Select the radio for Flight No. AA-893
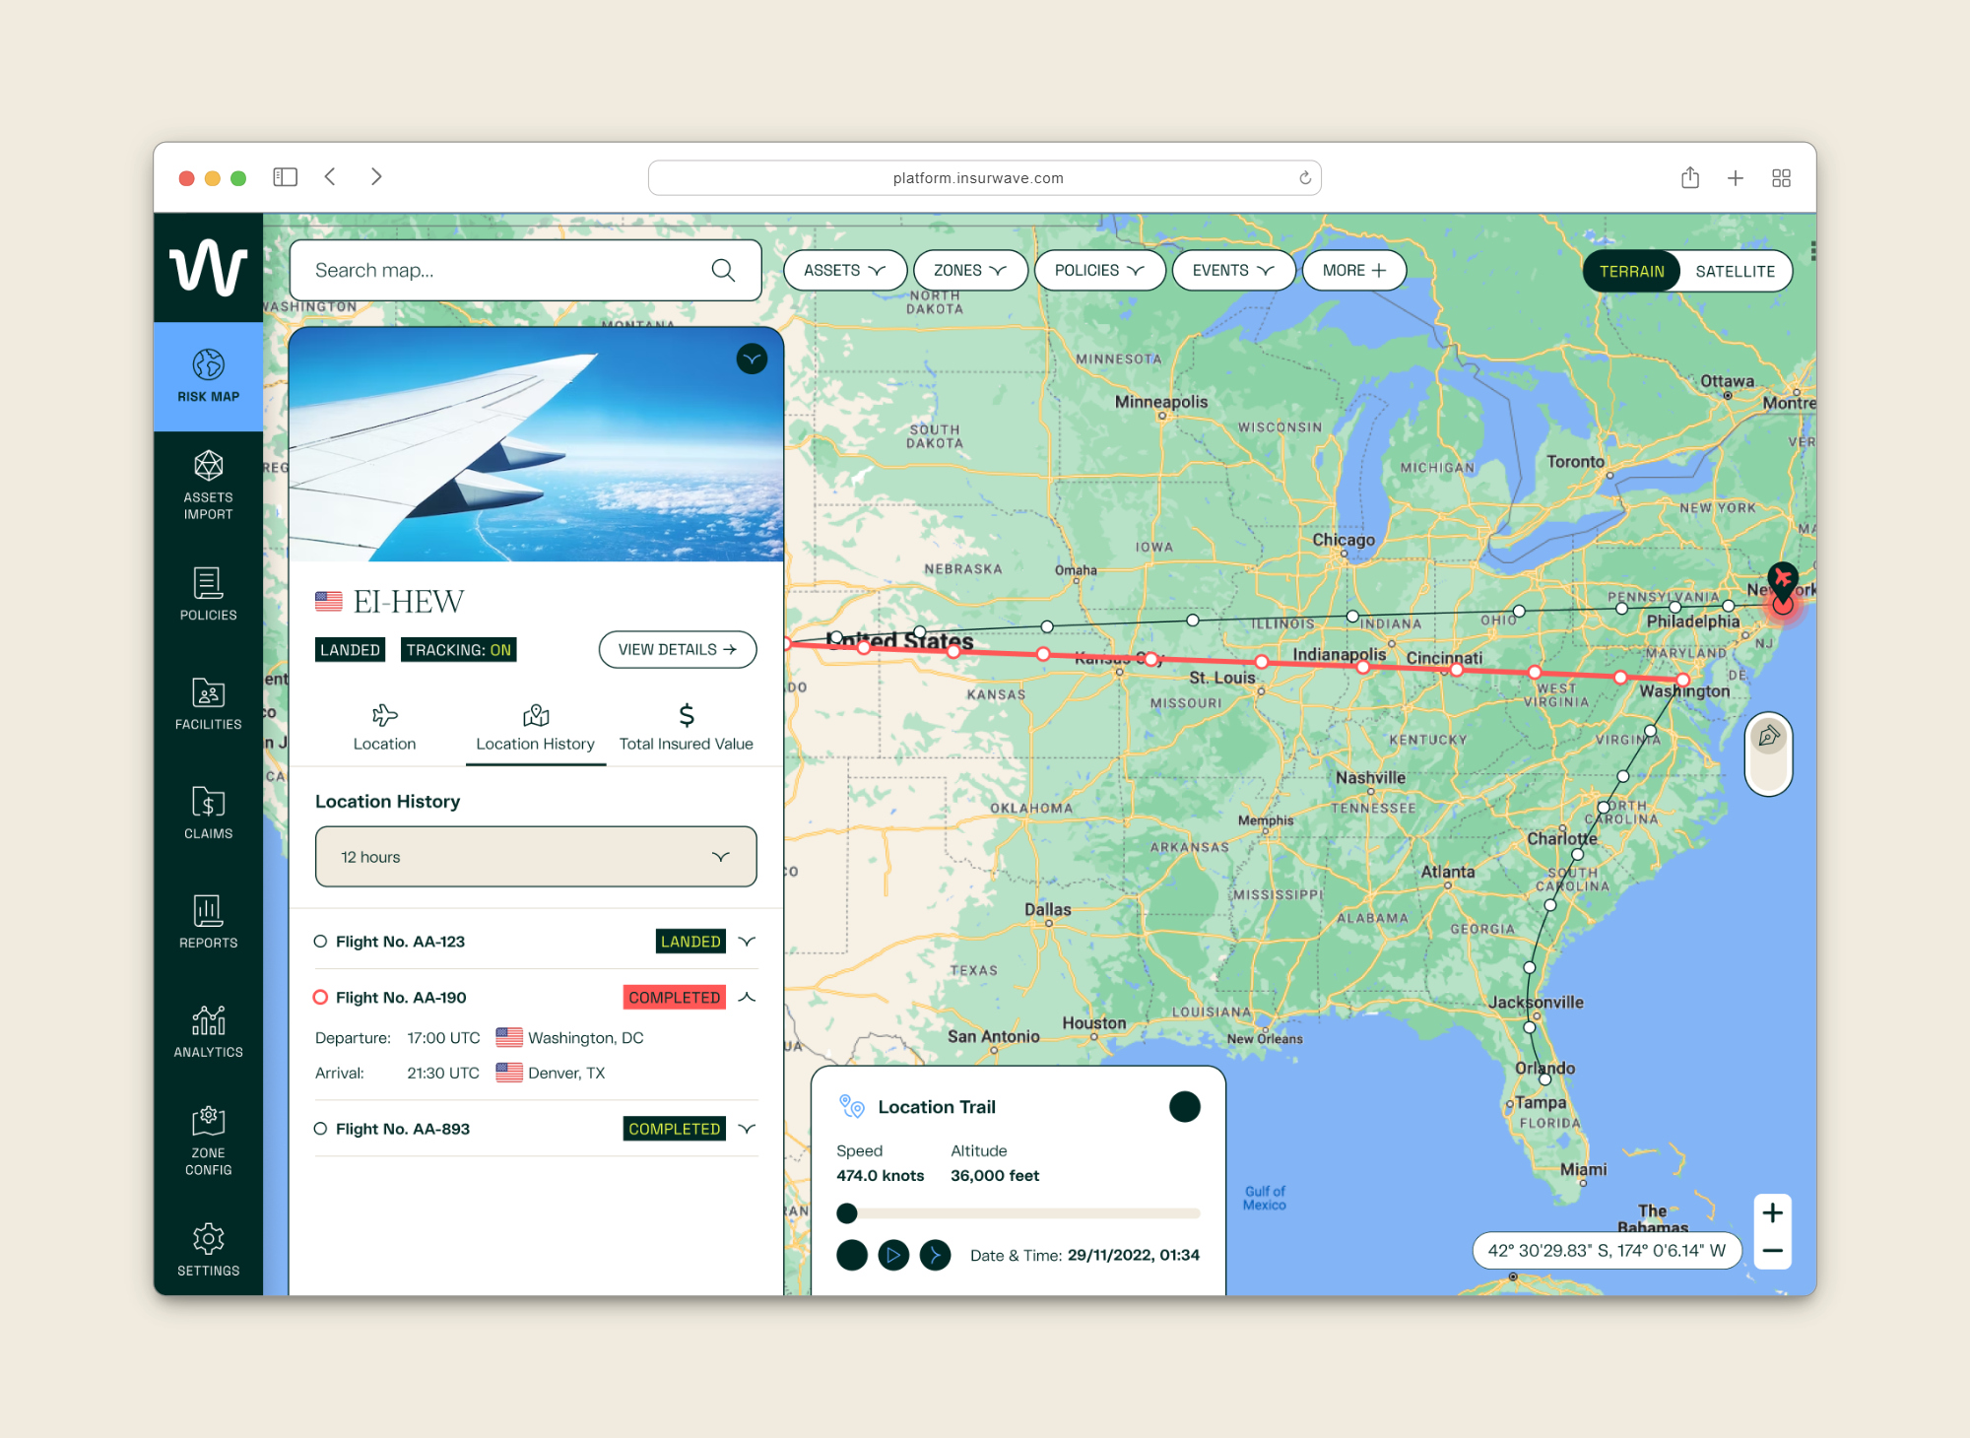The width and height of the screenshot is (1970, 1438). [x=320, y=1129]
